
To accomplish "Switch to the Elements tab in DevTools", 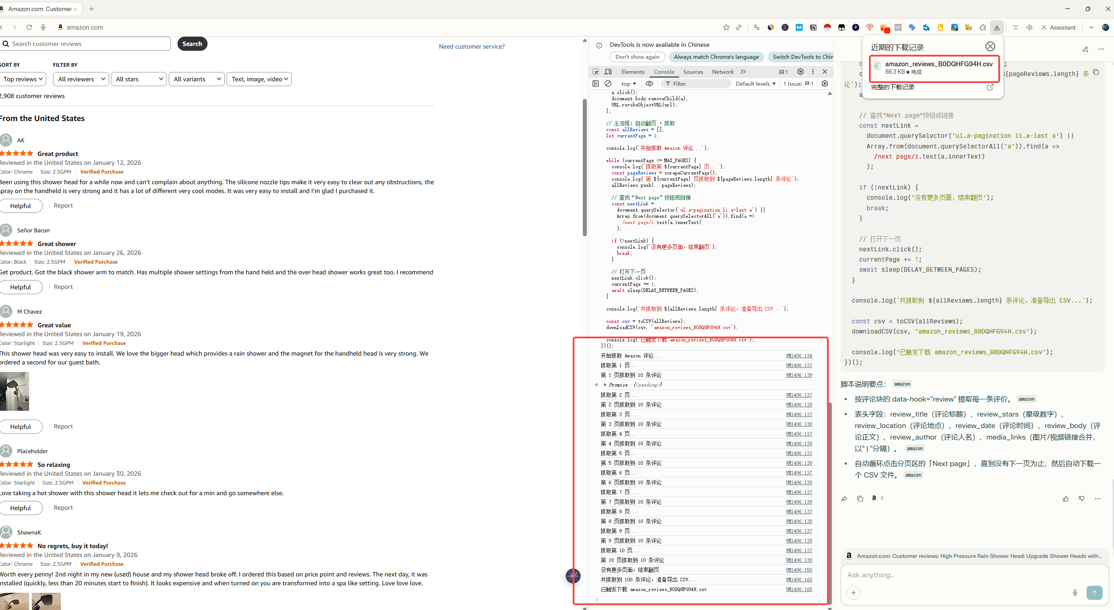I will pos(633,72).
